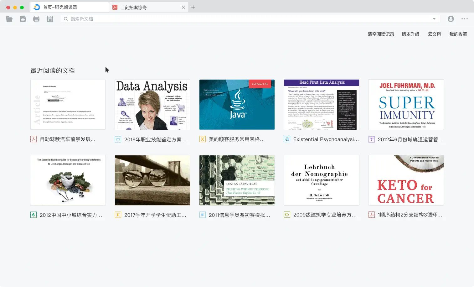The width and height of the screenshot is (474, 287).
Task: Click the save icon in toolbar
Action: coord(50,19)
